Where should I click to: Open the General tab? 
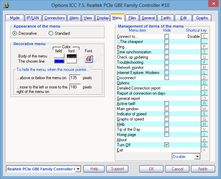point(148,18)
